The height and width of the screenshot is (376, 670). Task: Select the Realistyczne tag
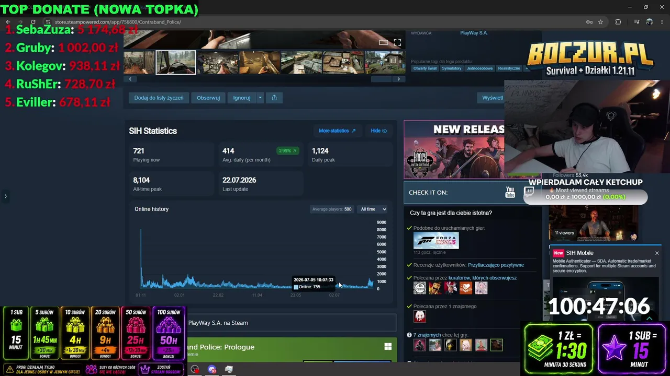(x=509, y=68)
